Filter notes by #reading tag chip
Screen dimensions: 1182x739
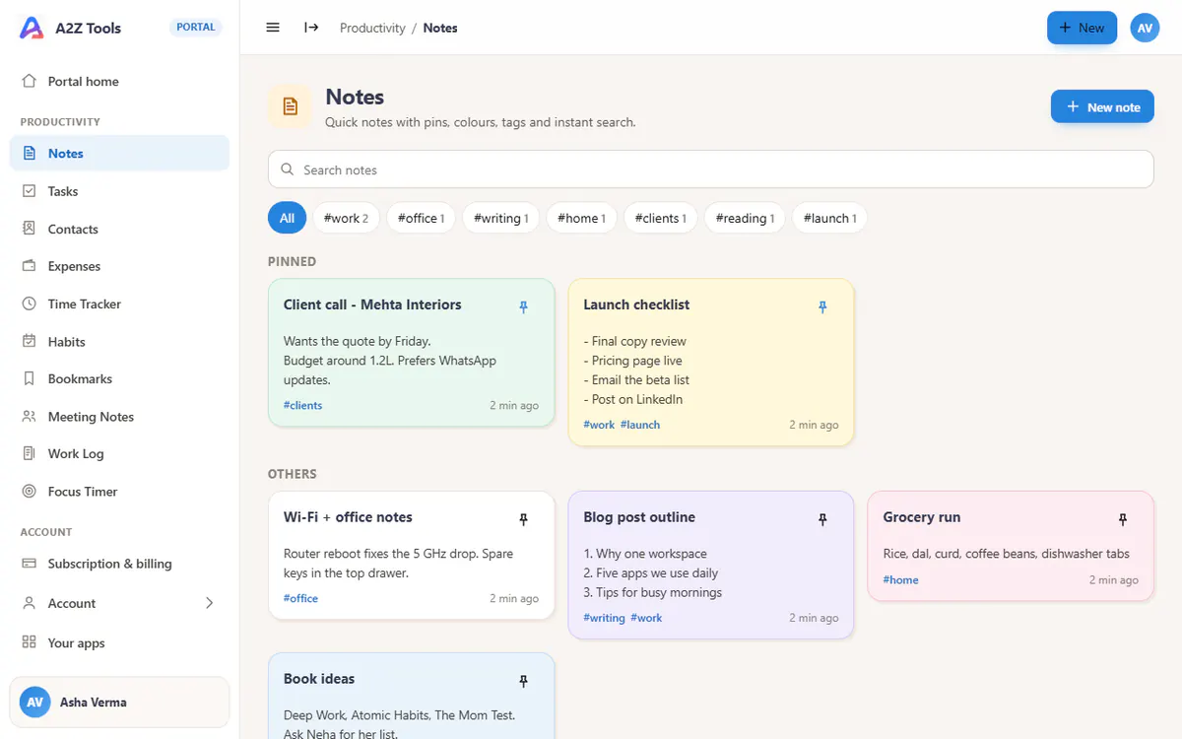[x=745, y=218]
